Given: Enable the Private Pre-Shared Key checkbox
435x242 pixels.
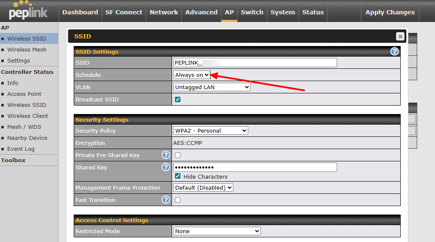Looking at the screenshot, I should (x=178, y=155).
